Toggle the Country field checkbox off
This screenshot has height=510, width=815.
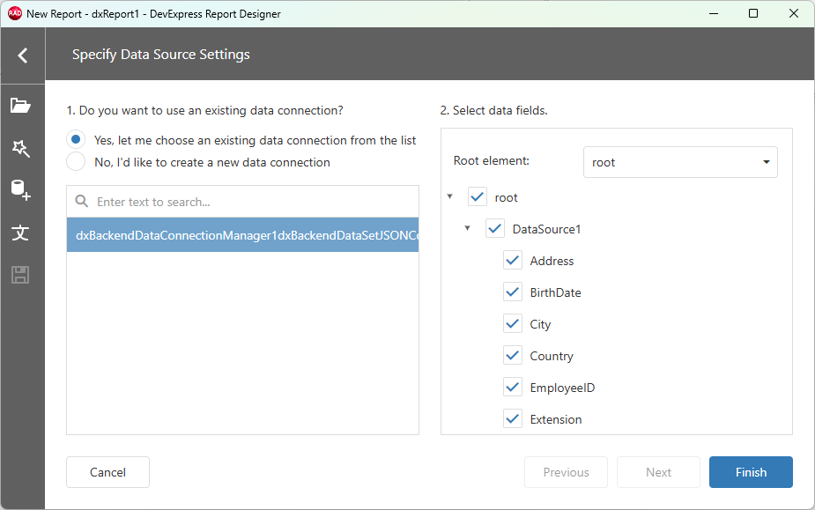512,355
